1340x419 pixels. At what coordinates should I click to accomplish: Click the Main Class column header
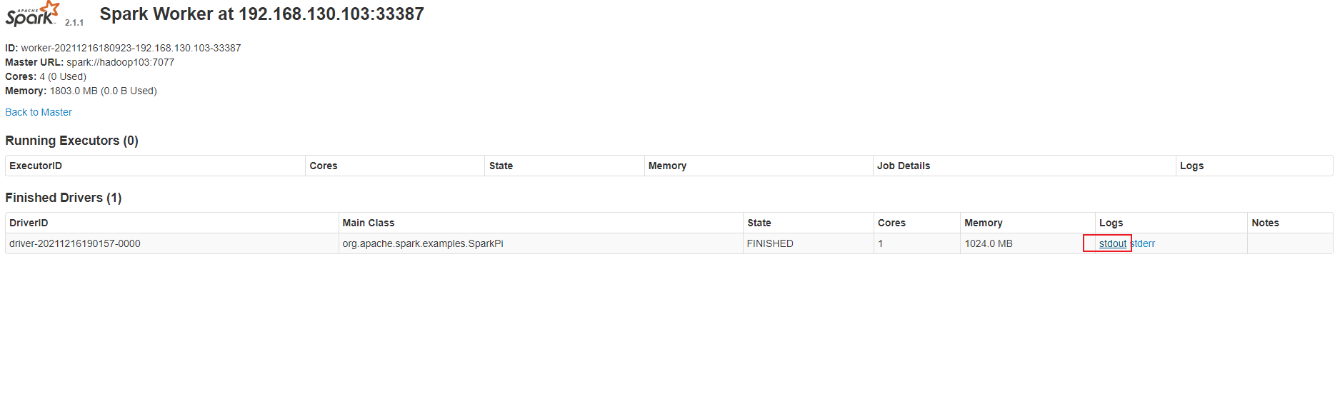pos(369,223)
